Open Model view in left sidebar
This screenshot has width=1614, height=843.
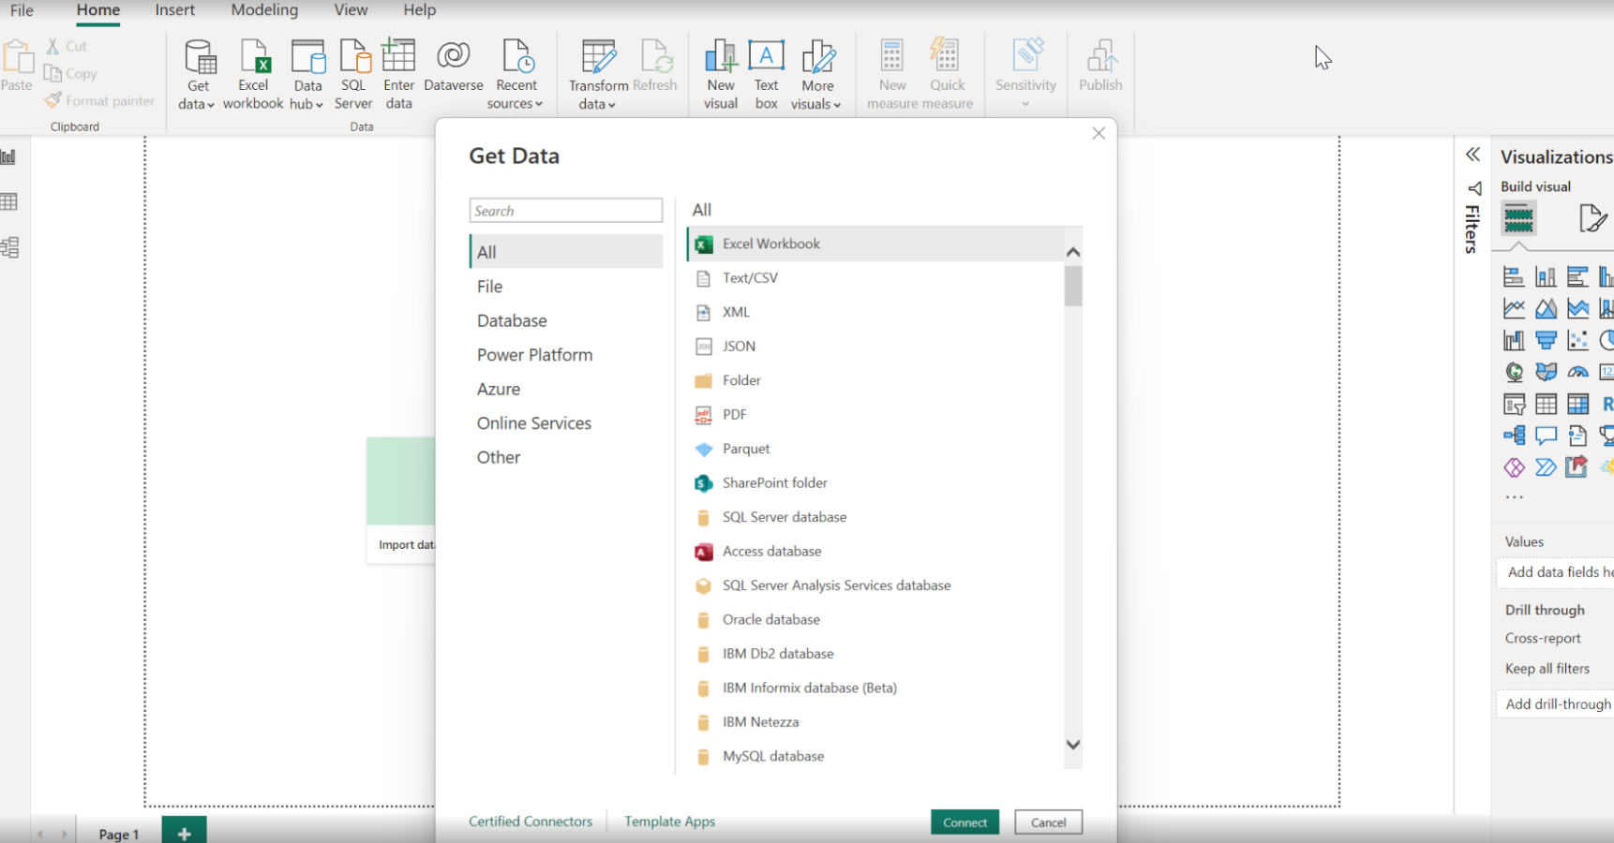point(9,247)
